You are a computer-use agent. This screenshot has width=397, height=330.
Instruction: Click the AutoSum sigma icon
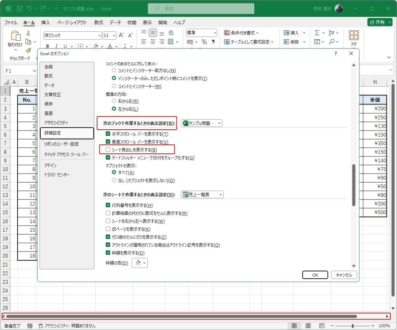[317, 33]
